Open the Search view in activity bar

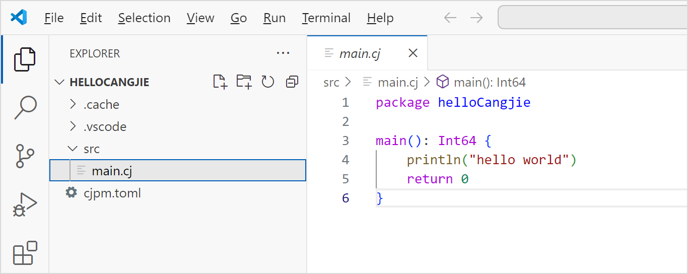[x=25, y=107]
